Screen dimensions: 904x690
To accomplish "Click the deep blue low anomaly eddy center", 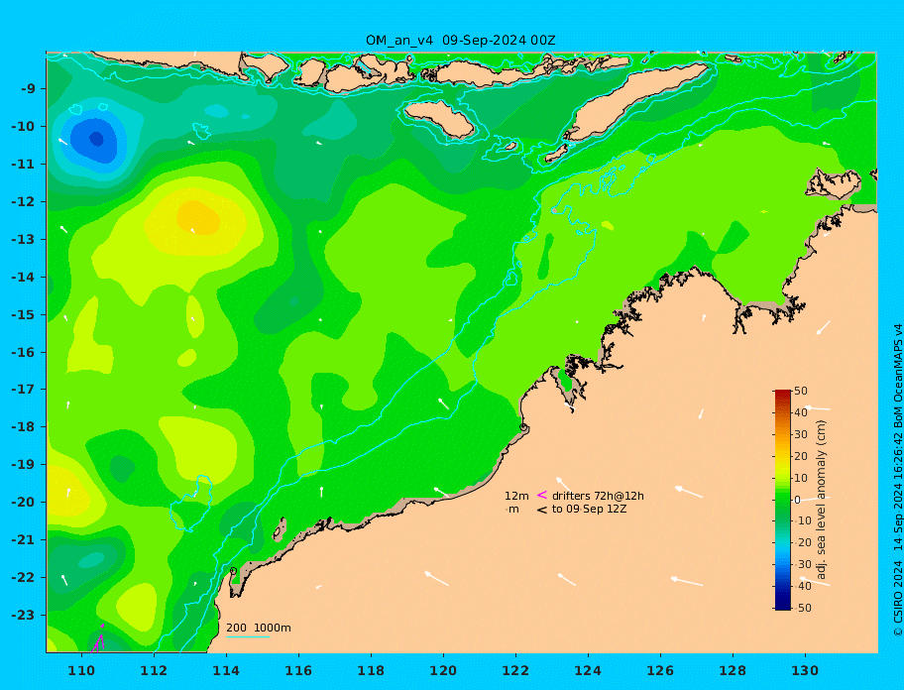I will (x=96, y=139).
